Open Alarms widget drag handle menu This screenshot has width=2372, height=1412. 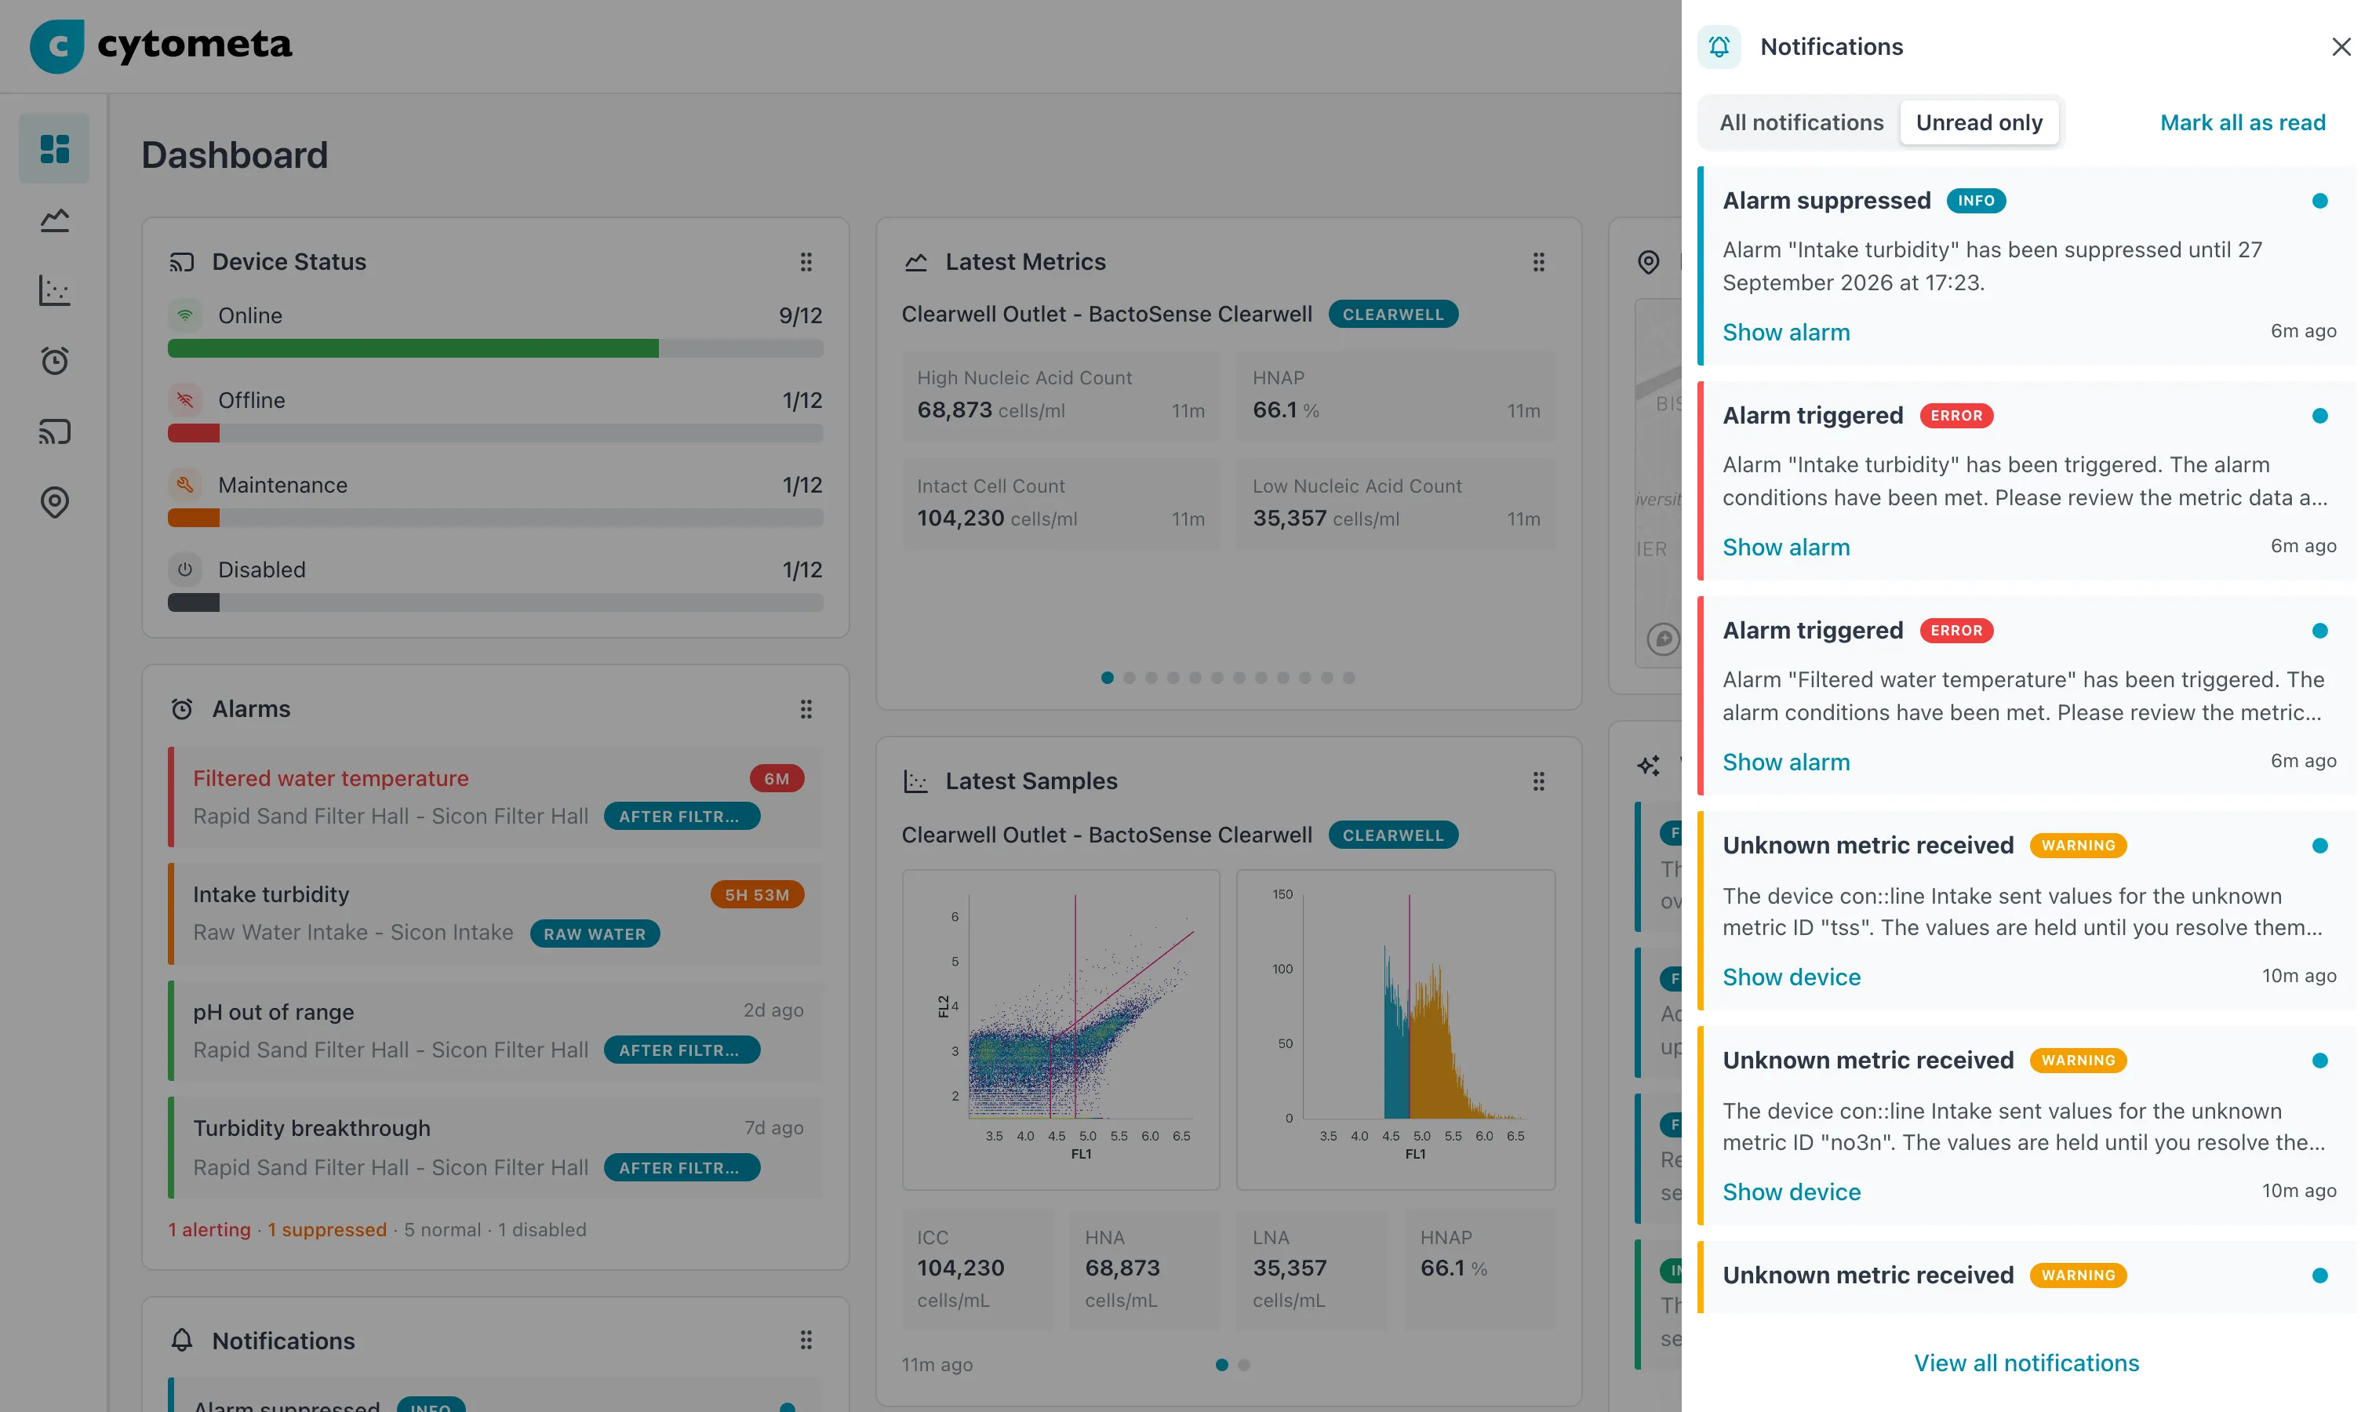(806, 709)
